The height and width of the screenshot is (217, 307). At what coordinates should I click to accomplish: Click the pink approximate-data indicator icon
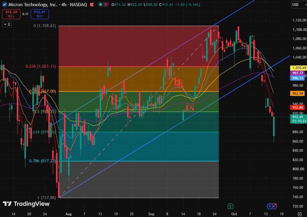tap(106, 4)
